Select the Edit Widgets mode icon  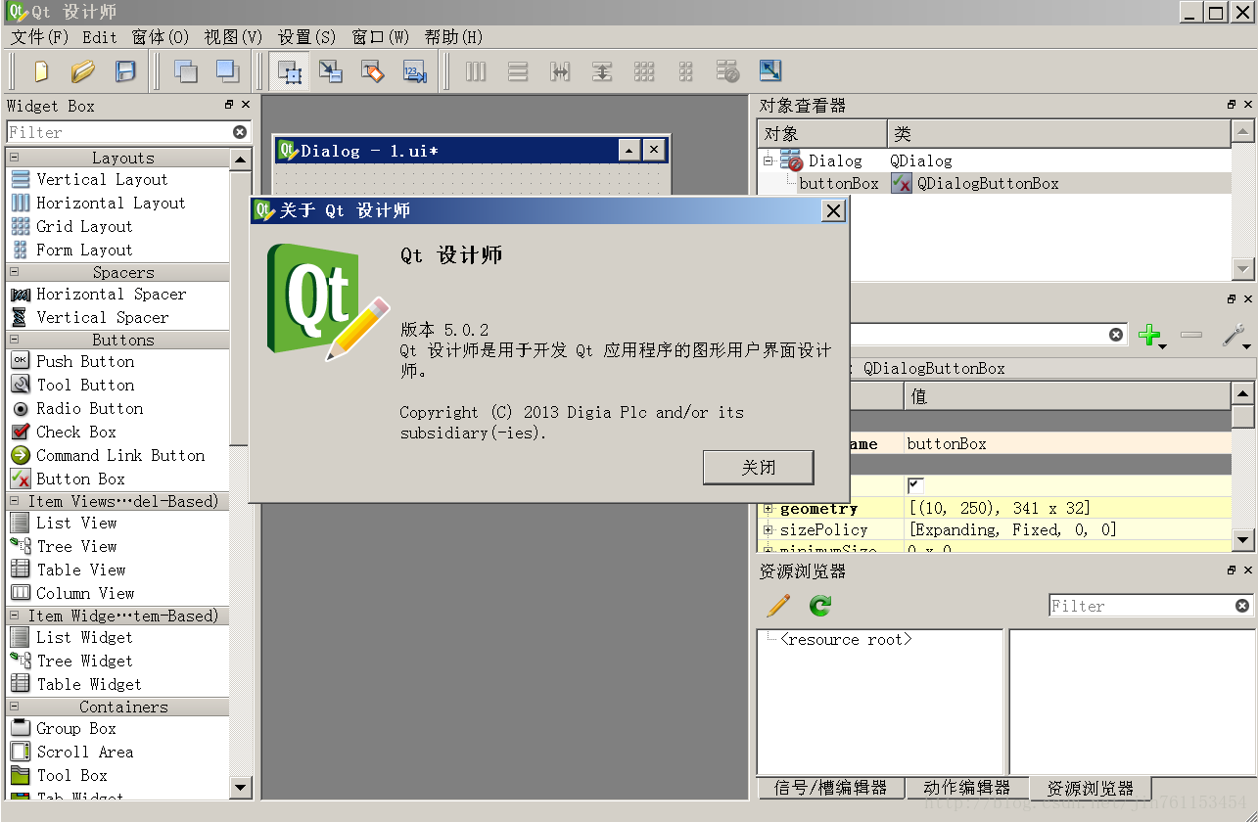click(x=289, y=70)
